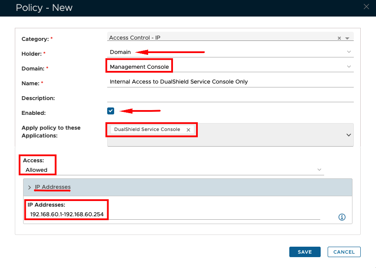
Task: Close the Policy - New dialog
Action: [x=366, y=7]
